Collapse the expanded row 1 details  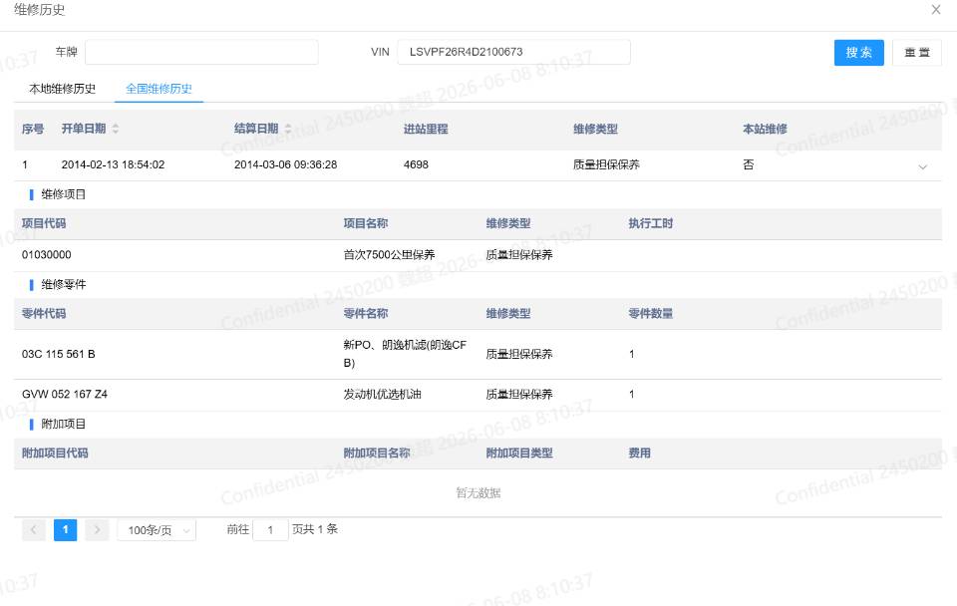click(x=922, y=166)
